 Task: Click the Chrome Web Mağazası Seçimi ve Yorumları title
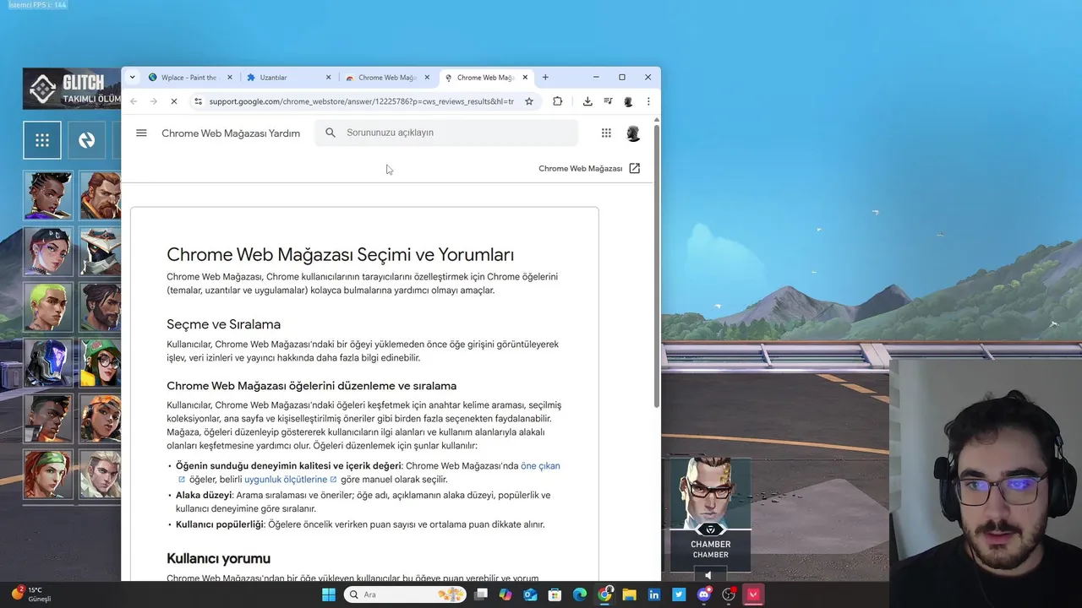click(x=340, y=254)
